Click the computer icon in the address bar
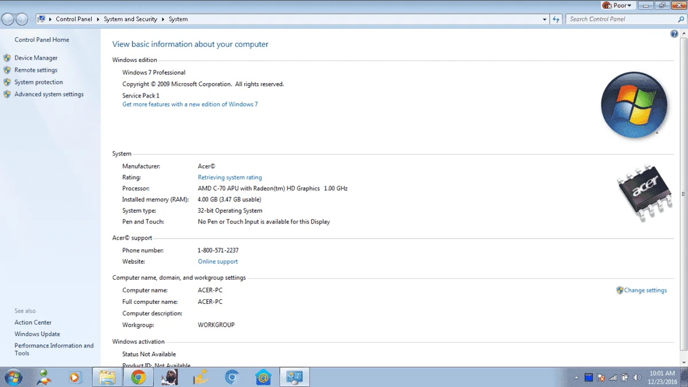The width and height of the screenshot is (688, 387). pos(41,19)
